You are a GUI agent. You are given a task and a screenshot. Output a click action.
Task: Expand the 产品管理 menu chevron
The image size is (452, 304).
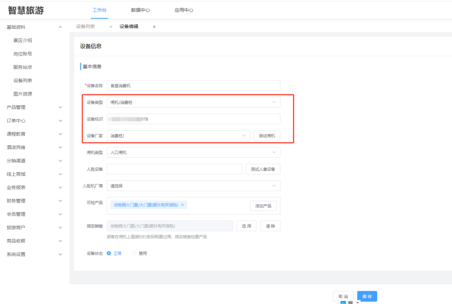coord(60,107)
